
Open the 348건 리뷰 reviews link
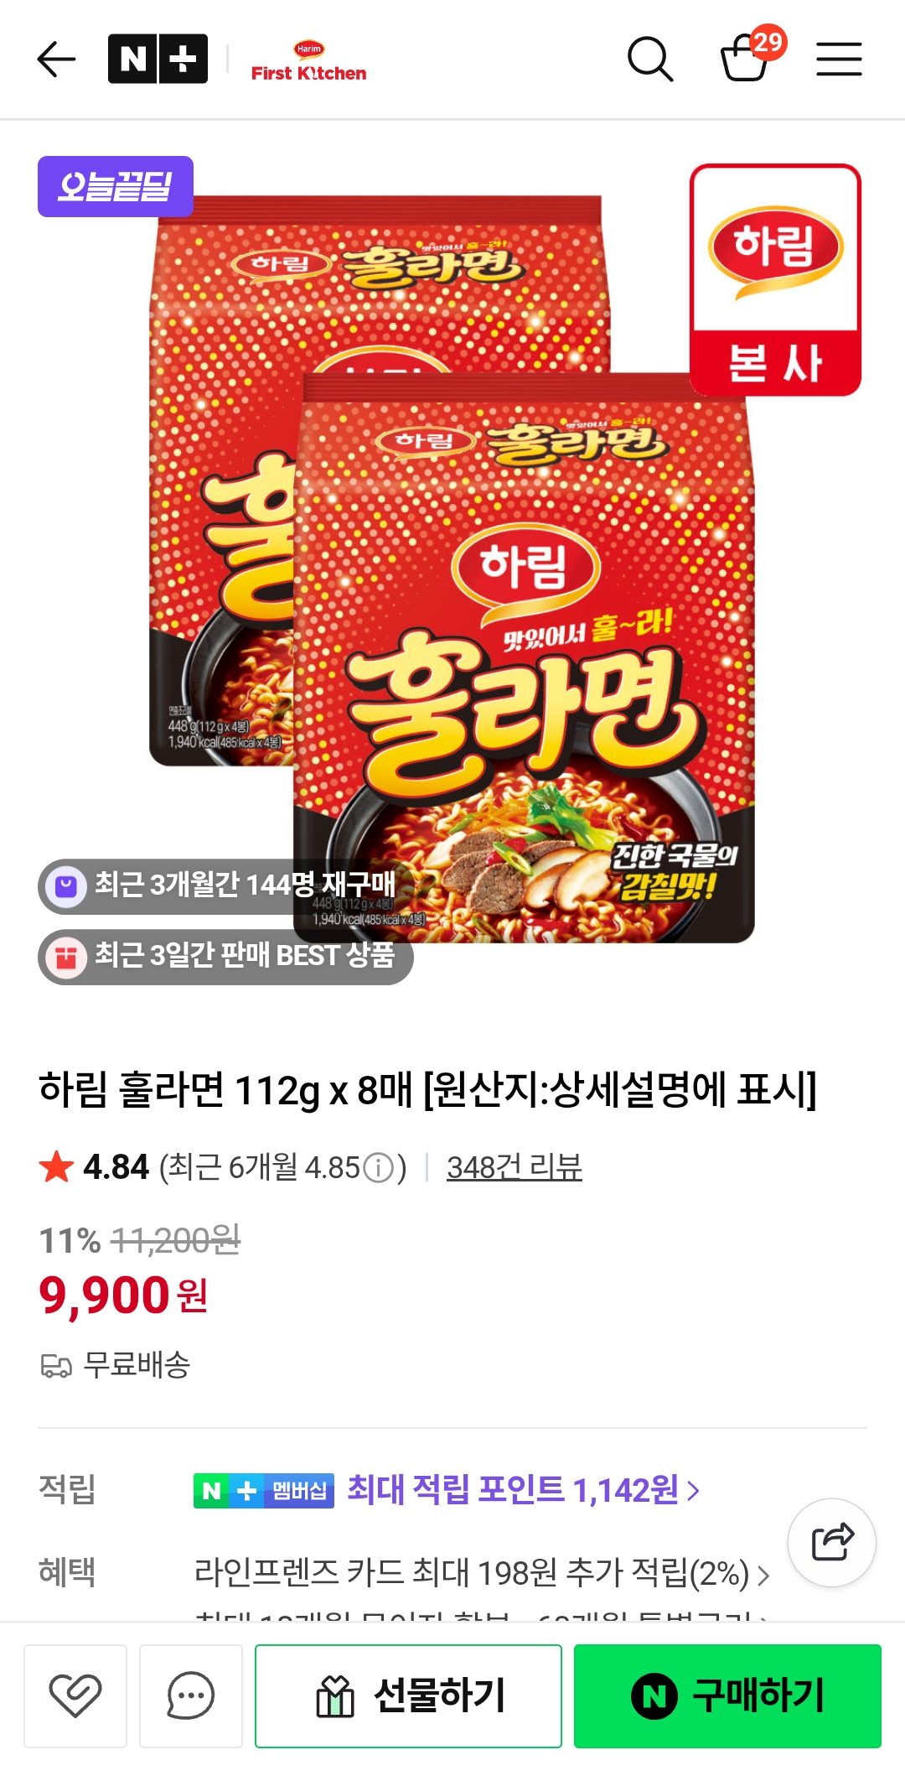tap(514, 1167)
